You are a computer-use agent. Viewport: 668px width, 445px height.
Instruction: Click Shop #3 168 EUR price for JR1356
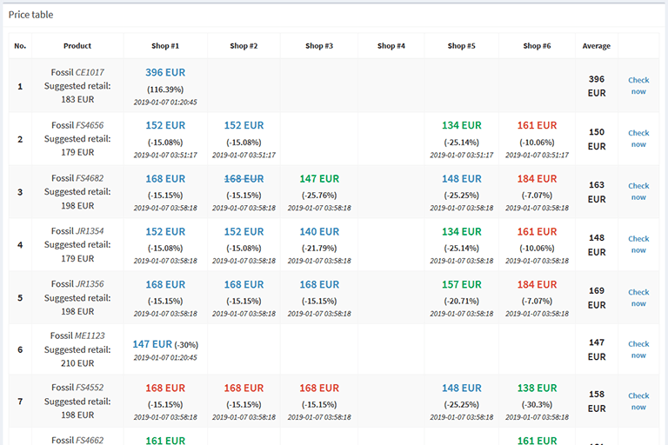click(x=319, y=284)
